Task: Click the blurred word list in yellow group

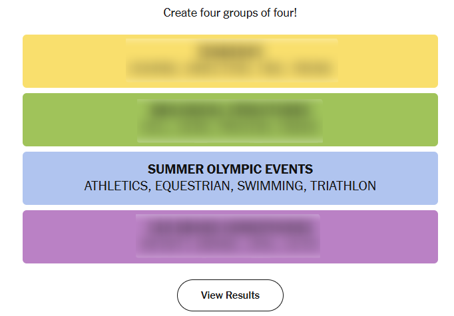Action: 230,69
